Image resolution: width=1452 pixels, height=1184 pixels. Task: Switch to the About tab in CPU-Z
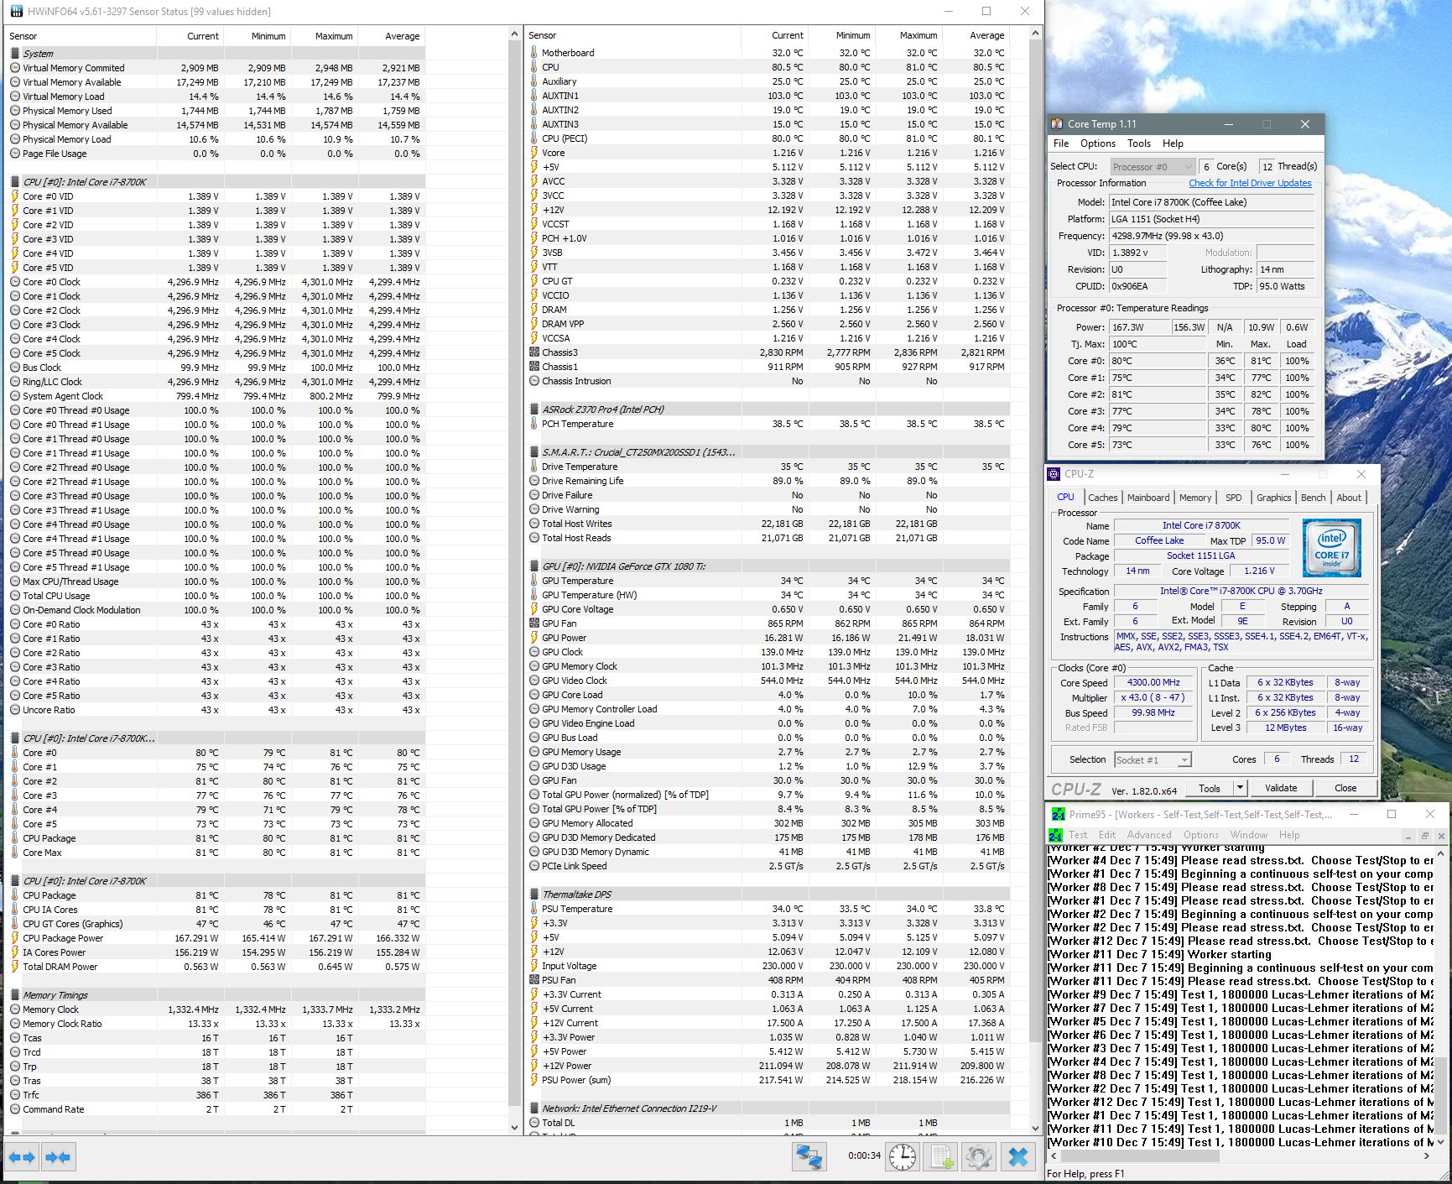(x=1349, y=498)
